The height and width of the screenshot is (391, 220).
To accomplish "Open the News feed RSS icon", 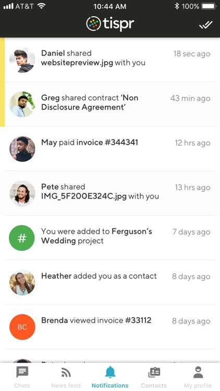I will pyautogui.click(x=66, y=373).
